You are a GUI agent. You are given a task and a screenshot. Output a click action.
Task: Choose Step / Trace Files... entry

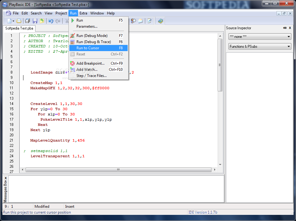pos(99,76)
